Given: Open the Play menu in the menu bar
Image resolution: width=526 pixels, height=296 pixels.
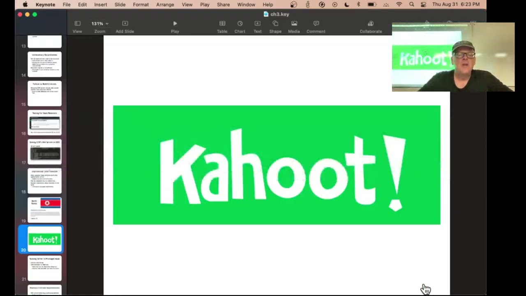Looking at the screenshot, I should pos(205,5).
